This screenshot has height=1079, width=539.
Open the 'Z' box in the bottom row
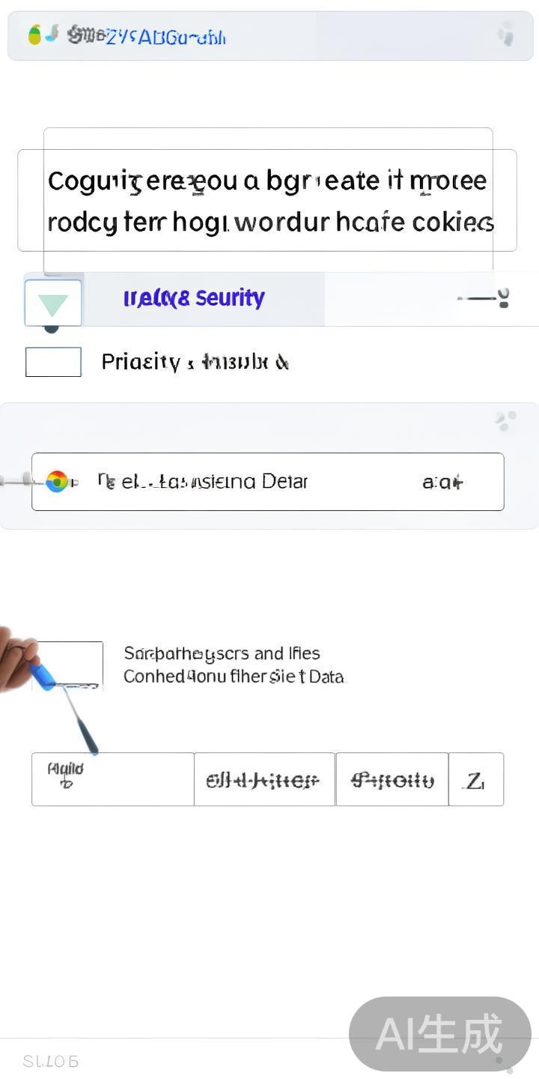(x=476, y=780)
